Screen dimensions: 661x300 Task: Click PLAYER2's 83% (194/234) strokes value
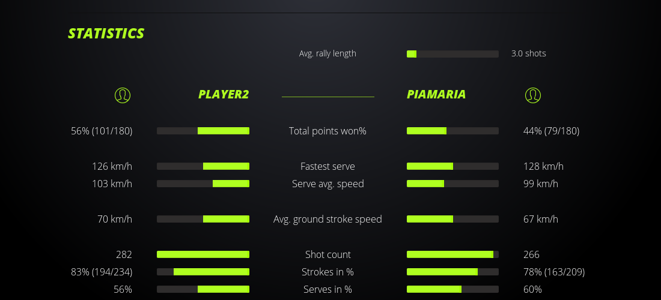[x=102, y=272]
